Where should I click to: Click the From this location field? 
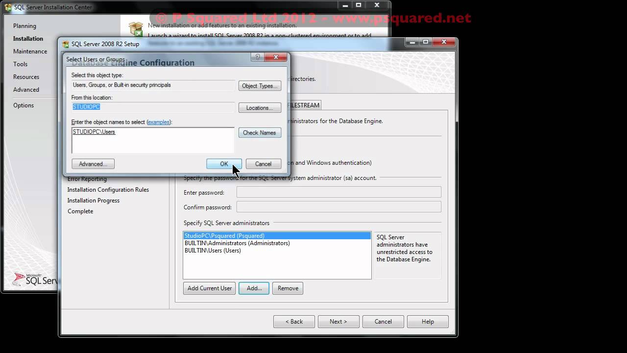point(153,107)
